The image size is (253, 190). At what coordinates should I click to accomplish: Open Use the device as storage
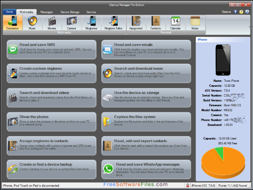pos(146,98)
